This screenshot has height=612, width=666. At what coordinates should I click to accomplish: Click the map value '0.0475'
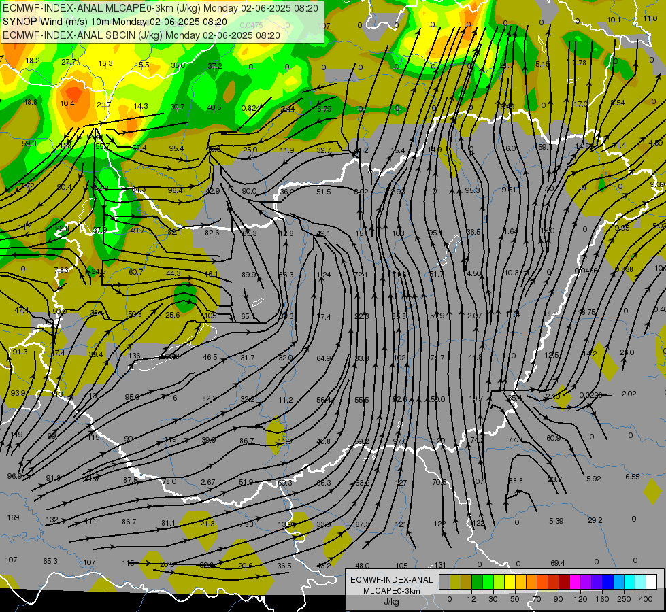tap(251, 25)
